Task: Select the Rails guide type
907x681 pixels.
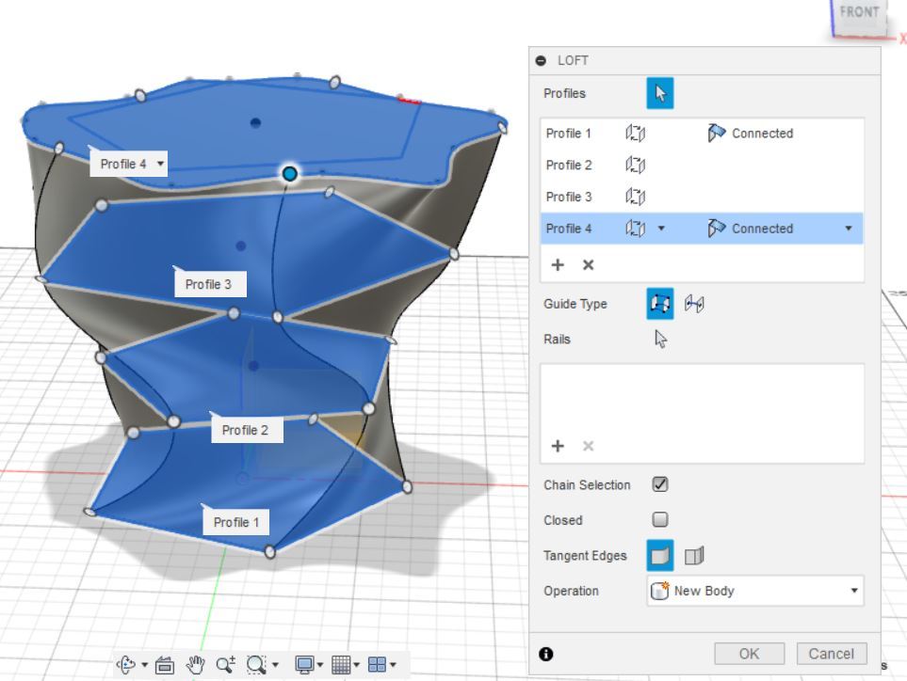Action: pyautogui.click(x=660, y=303)
